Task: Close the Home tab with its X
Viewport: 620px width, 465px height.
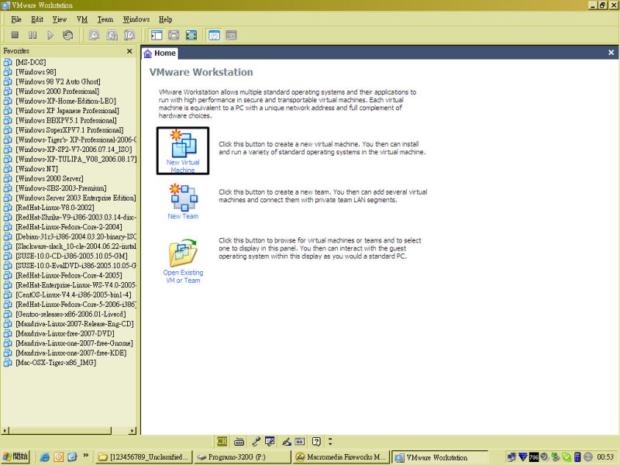Action: click(x=611, y=52)
